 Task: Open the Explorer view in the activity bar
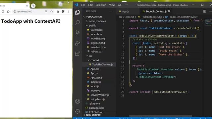pyautogui.click(x=78, y=12)
